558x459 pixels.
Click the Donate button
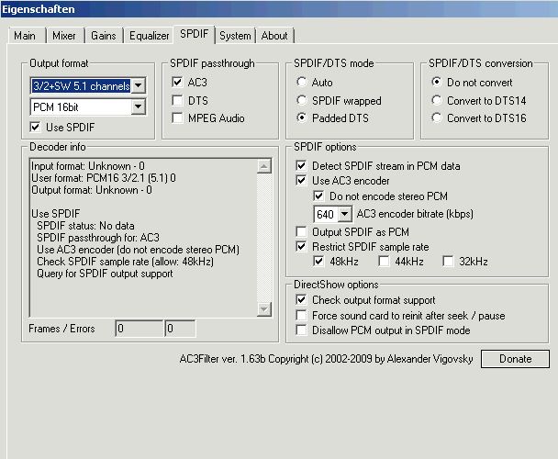point(515,359)
